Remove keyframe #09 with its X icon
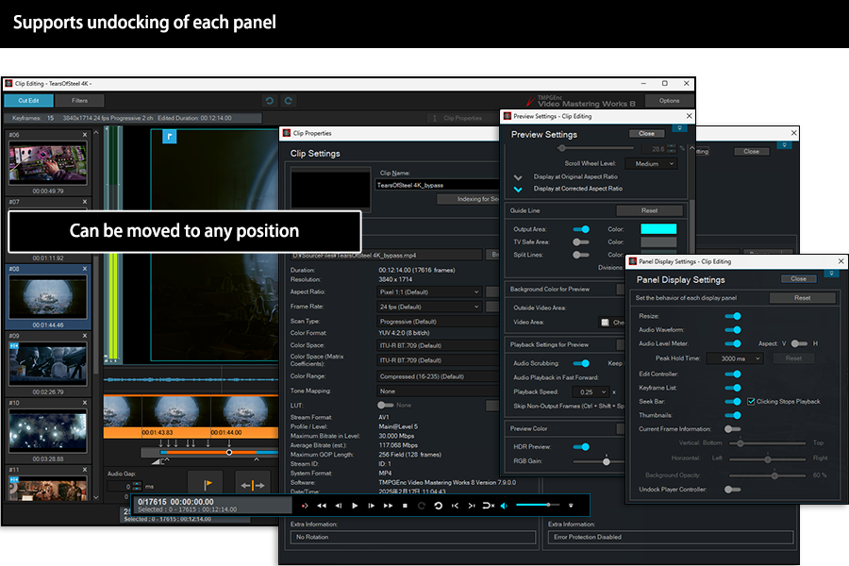 point(85,336)
